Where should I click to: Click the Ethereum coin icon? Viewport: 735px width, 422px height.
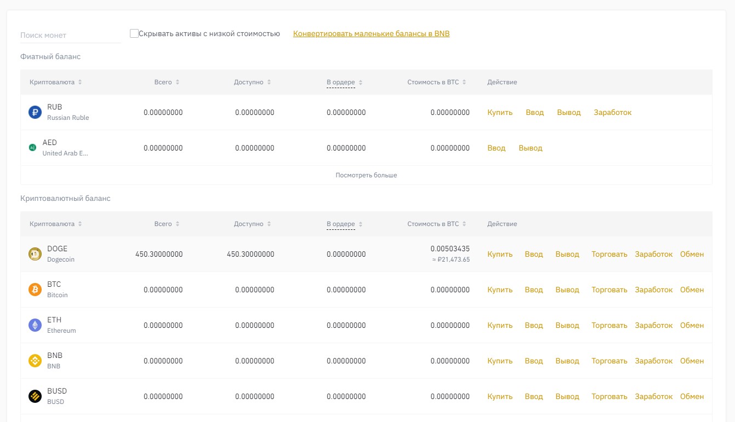pyautogui.click(x=35, y=325)
